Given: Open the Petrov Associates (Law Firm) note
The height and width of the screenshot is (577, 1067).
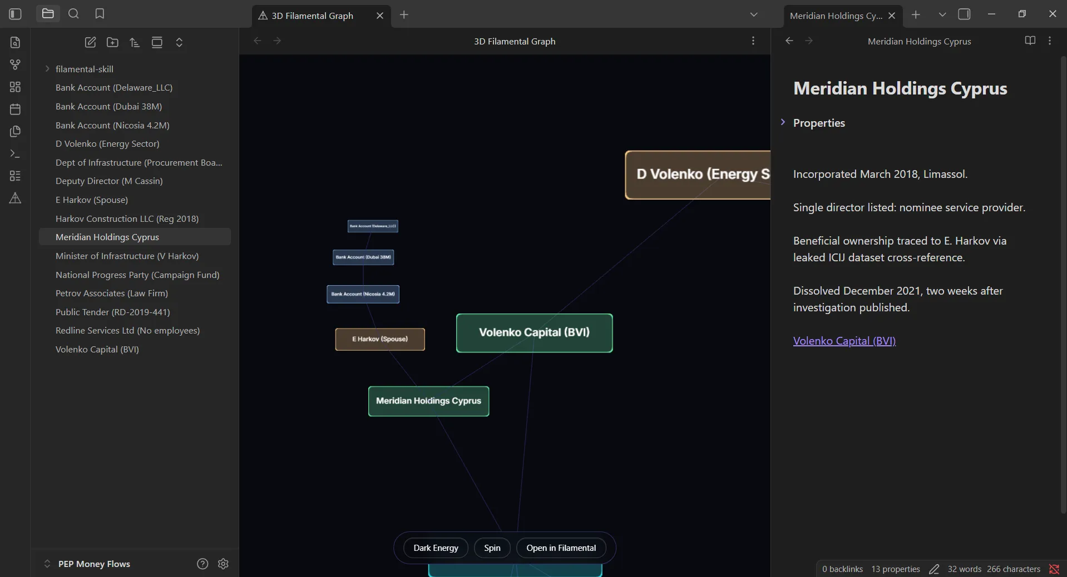Looking at the screenshot, I should click(x=135, y=293).
